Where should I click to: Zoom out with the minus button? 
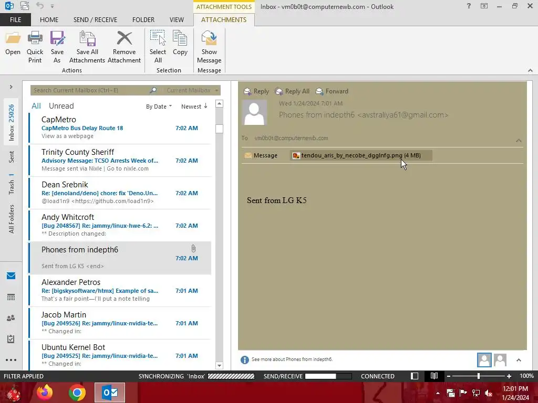[449, 376]
